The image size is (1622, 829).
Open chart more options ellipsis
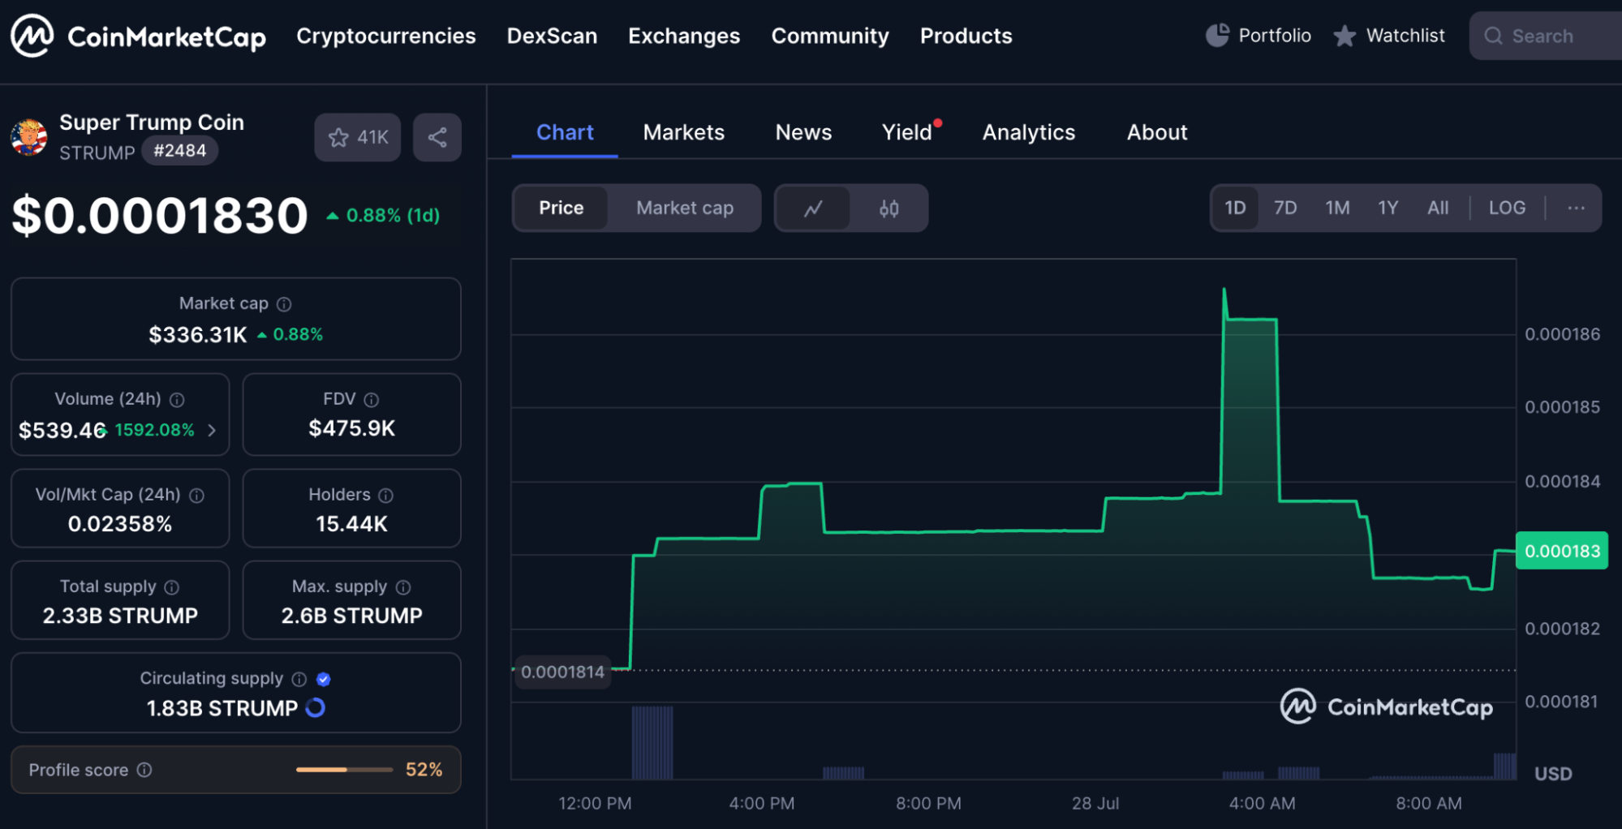point(1576,208)
